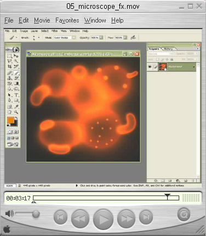The height and width of the screenshot is (236, 206).
Task: Select the Eyedropper tool
Action: pos(16,106)
